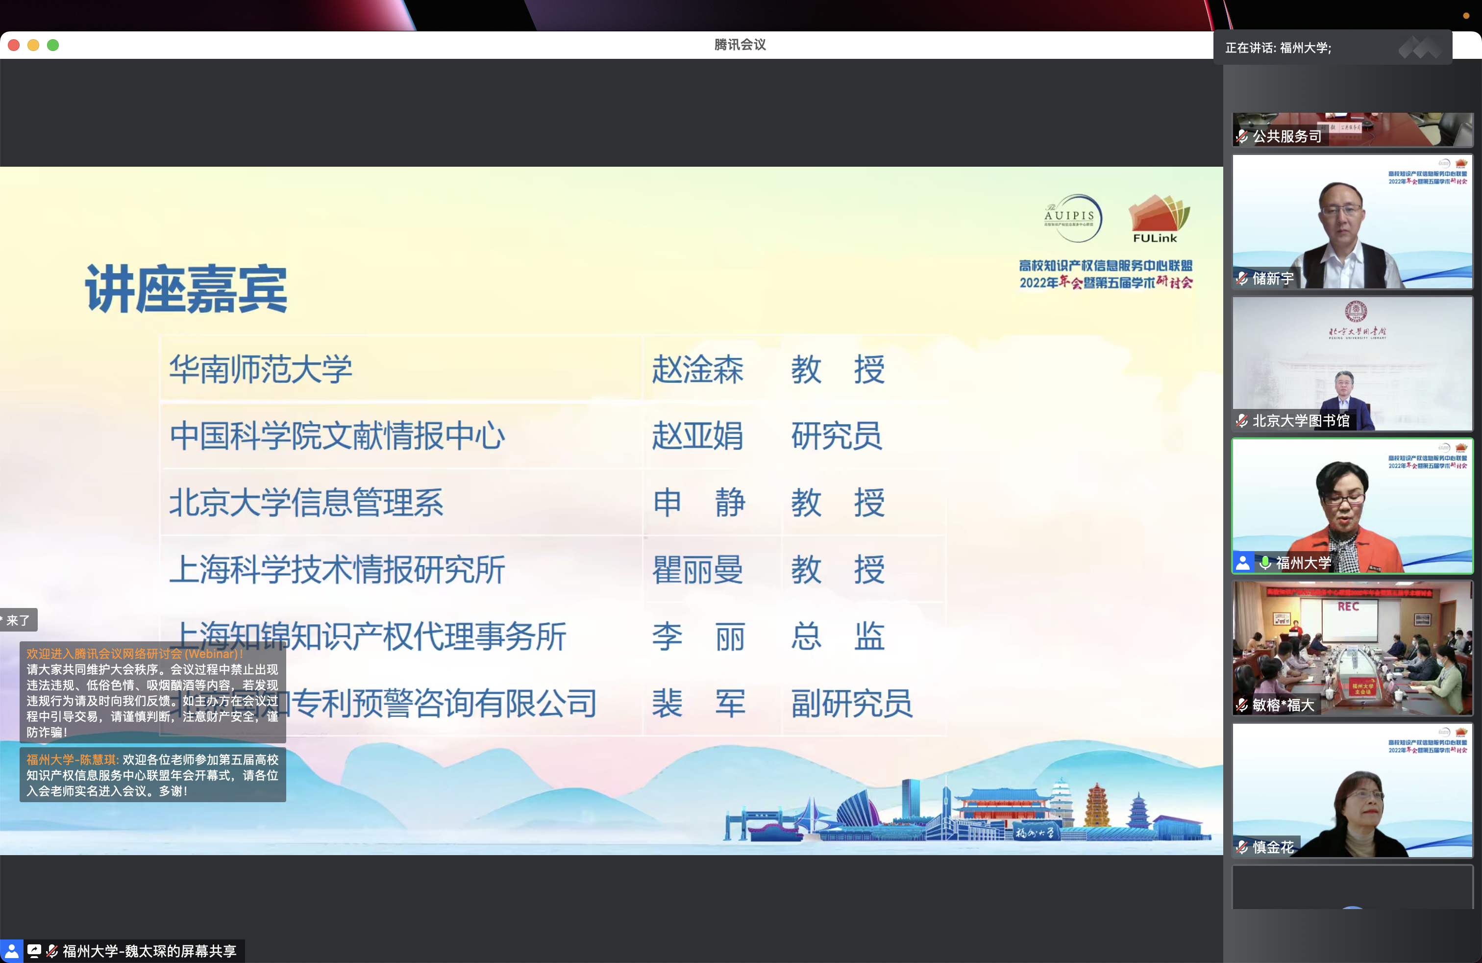Click the title 副研究员 in the slide

pyautogui.click(x=852, y=704)
